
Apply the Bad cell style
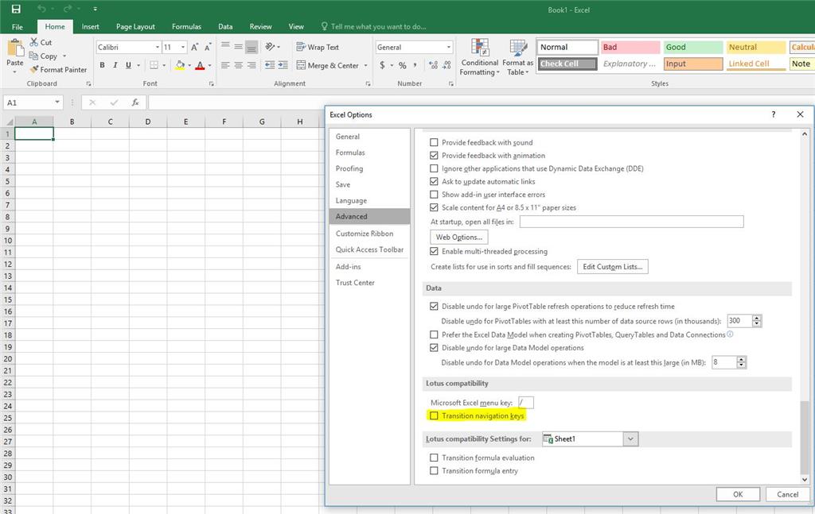630,47
